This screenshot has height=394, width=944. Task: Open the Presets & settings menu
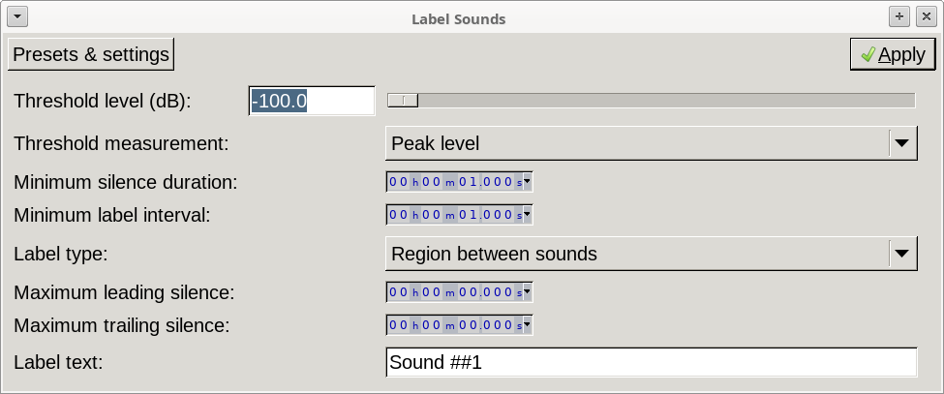click(91, 55)
